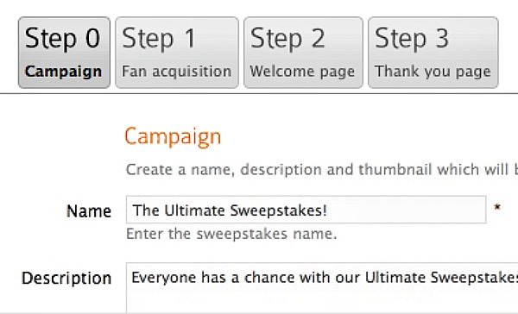The width and height of the screenshot is (518, 314).
Task: Click the 'Welcome page' caption text
Action: click(x=302, y=72)
